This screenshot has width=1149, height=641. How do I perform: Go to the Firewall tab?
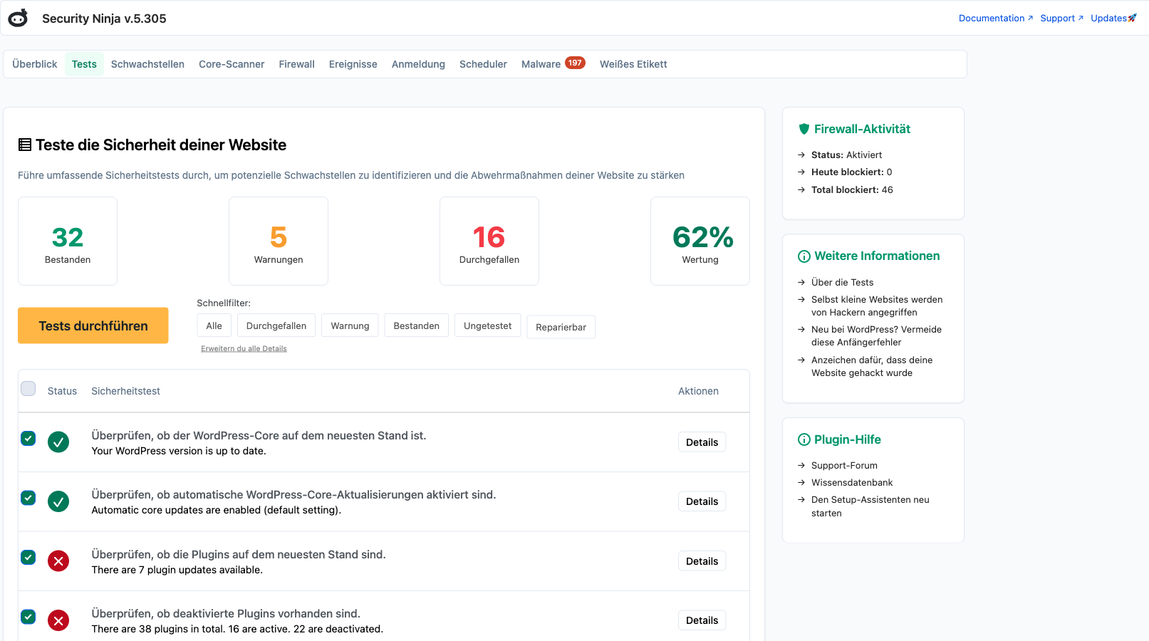pos(296,64)
